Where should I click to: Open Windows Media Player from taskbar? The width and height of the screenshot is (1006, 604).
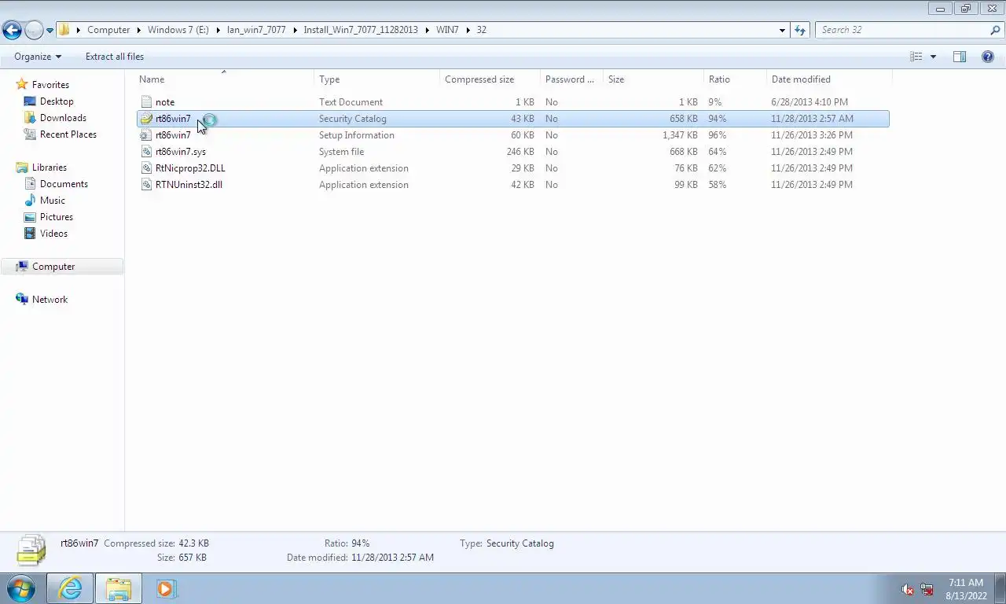click(x=166, y=588)
